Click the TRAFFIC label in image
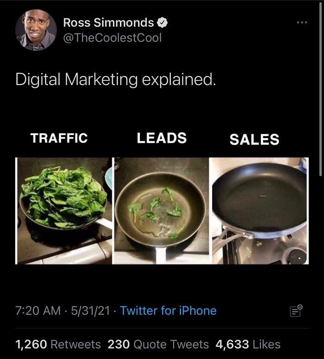The width and height of the screenshot is (324, 359). point(59,138)
